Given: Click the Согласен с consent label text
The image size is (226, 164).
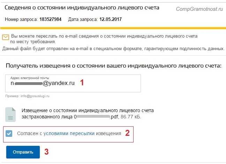Looking at the screenshot, I should 30,133.
